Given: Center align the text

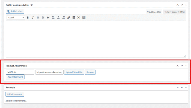Looking at the screenshot, I should (58, 18).
